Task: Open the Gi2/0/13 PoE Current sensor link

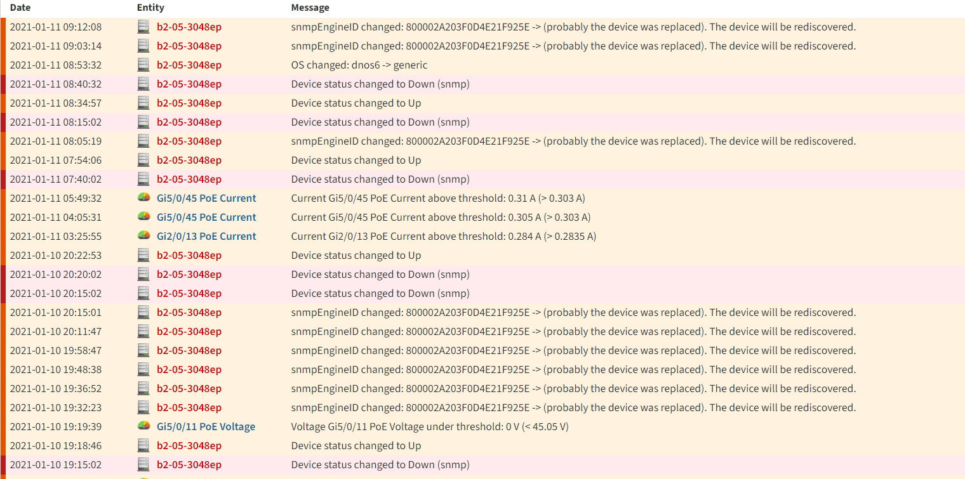Action: 206,236
